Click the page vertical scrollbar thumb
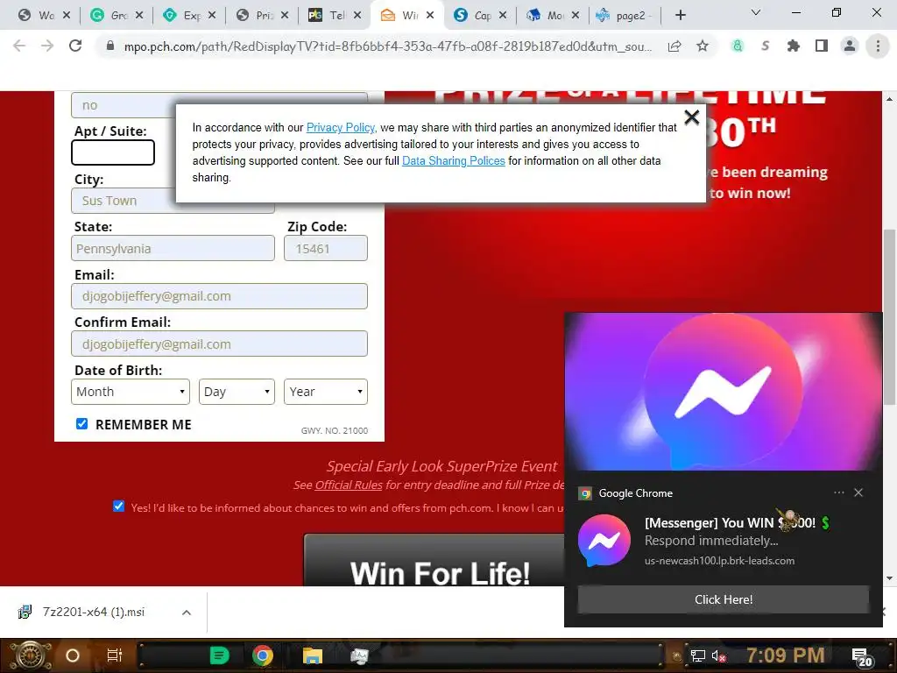 click(x=889, y=317)
